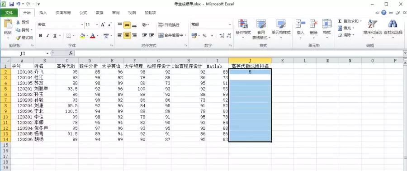Viewport: 407px width, 171px height.
Task: Toggle Underline formatting
Action: 55,36
